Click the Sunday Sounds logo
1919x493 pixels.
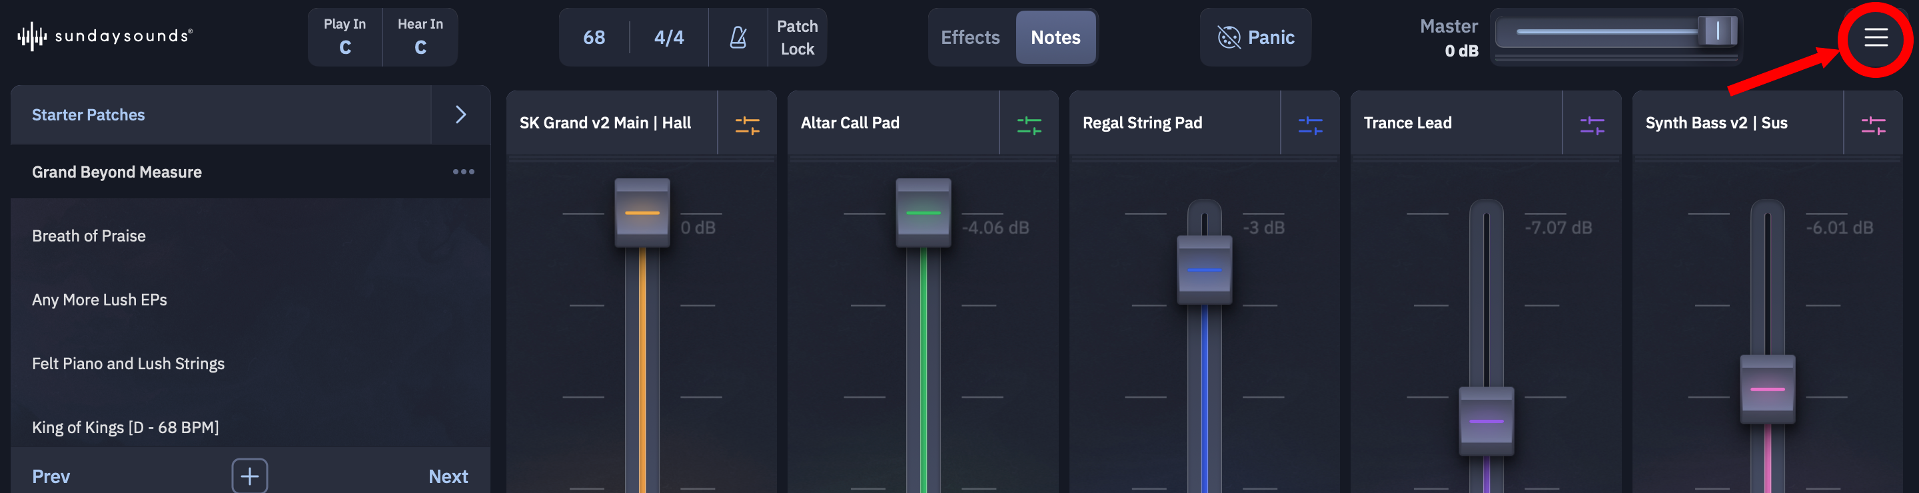[x=105, y=36]
